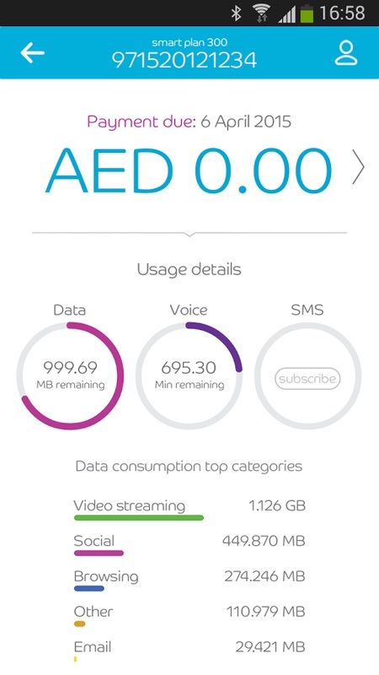Open the Social category row
This screenshot has height=675, width=379.
189,543
